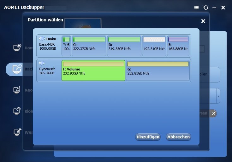Image resolution: width=232 pixels, height=162 pixels.
Task: Click the Abbrechen button
Action: pyautogui.click(x=178, y=137)
